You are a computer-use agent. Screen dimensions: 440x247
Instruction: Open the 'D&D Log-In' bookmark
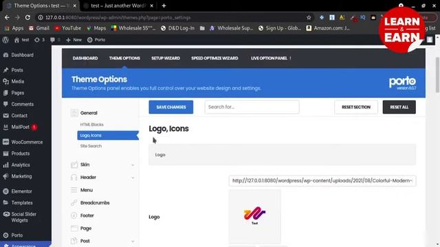pos(177,28)
